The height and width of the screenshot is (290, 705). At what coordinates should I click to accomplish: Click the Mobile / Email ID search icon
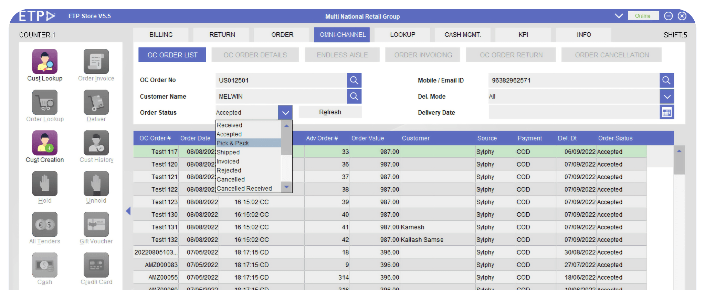(666, 80)
